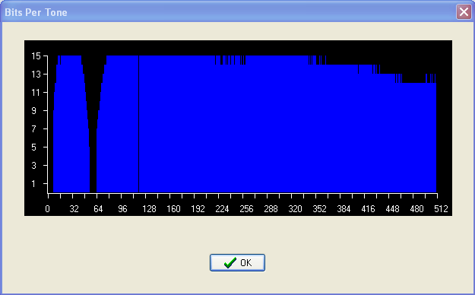475x295 pixels.
Task: Click the y-axis label "11"
Action: (36, 93)
